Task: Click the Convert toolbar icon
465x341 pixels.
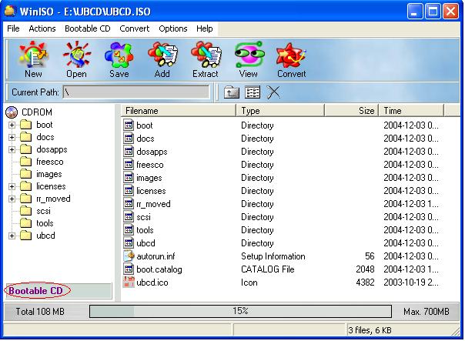Action: click(x=291, y=59)
